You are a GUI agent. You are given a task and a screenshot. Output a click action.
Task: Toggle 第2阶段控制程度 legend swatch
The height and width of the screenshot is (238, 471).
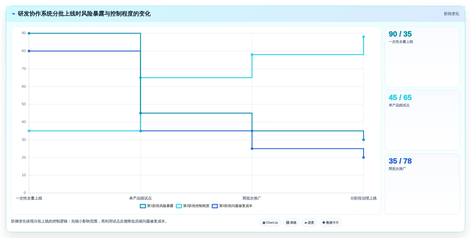point(179,206)
